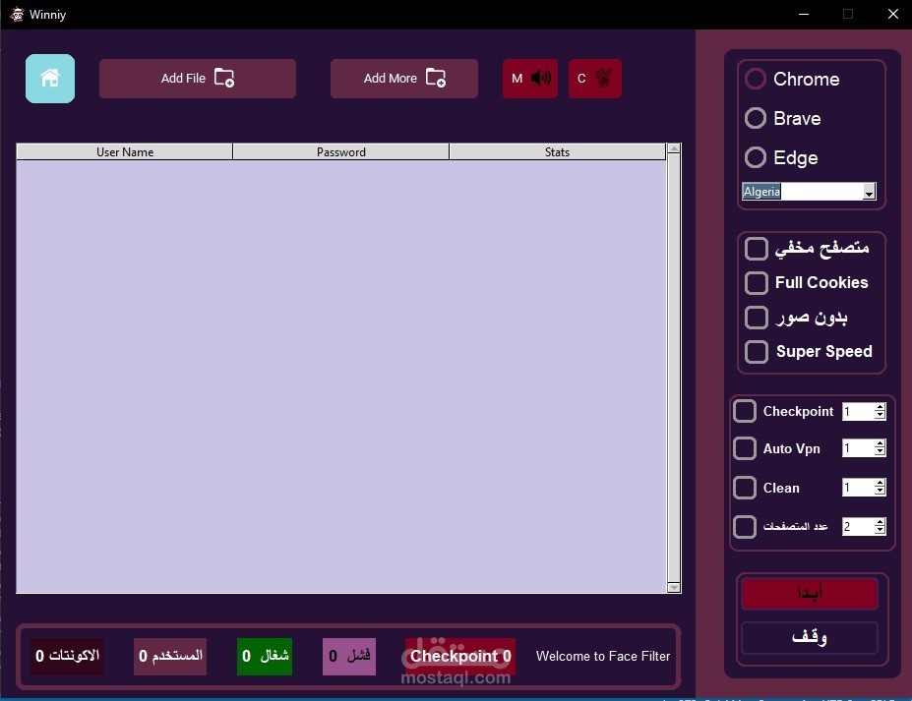This screenshot has width=912, height=701.
Task: Minimize the Winniy window
Action: [x=804, y=14]
